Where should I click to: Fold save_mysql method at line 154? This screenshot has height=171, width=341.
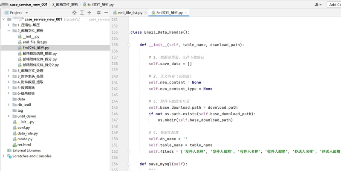(x=129, y=164)
